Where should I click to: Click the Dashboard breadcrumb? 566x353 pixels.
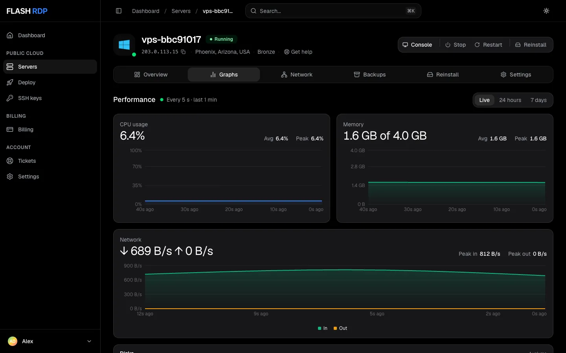tap(146, 11)
